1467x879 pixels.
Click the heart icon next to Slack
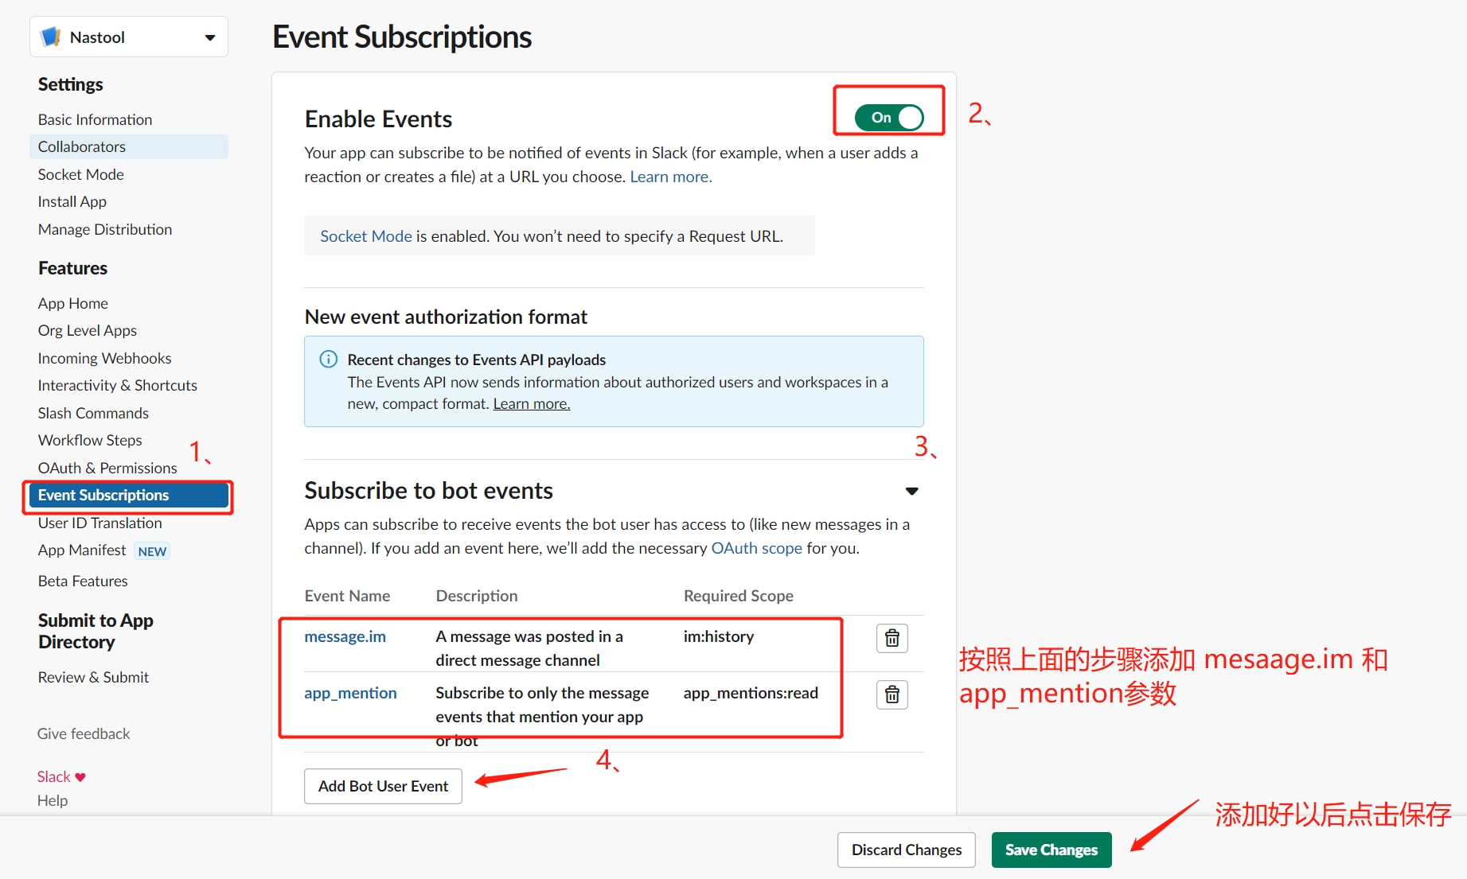pos(80,777)
